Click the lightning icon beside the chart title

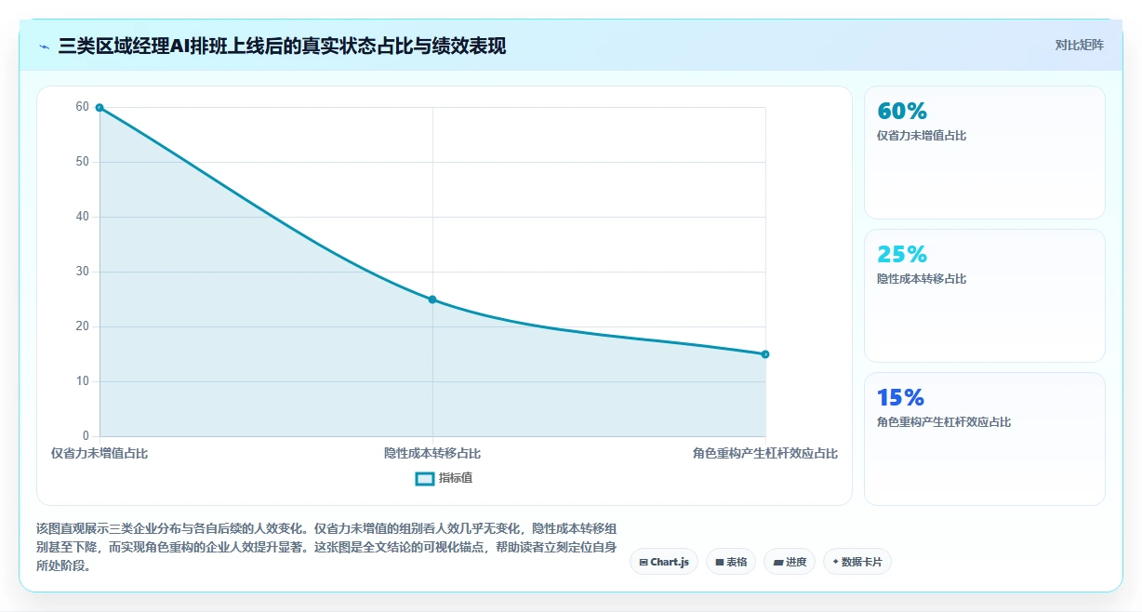44,47
